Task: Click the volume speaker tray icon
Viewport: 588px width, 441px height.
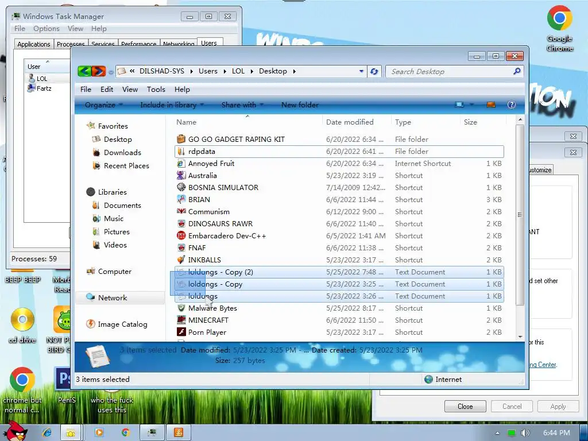Action: (525, 433)
